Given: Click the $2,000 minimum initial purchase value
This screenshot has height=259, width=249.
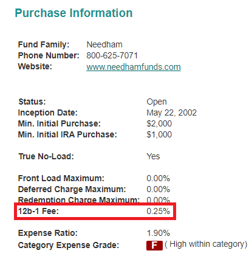Looking at the screenshot, I should (x=159, y=123).
